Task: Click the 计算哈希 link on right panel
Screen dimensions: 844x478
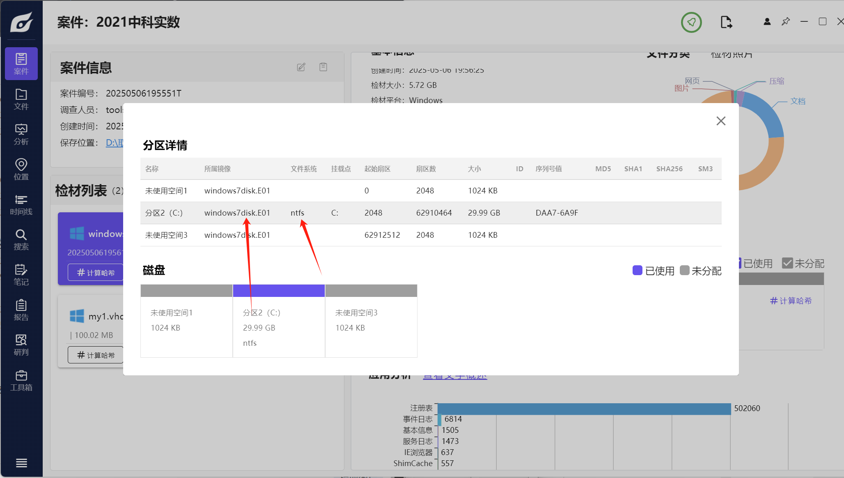Action: pyautogui.click(x=791, y=301)
